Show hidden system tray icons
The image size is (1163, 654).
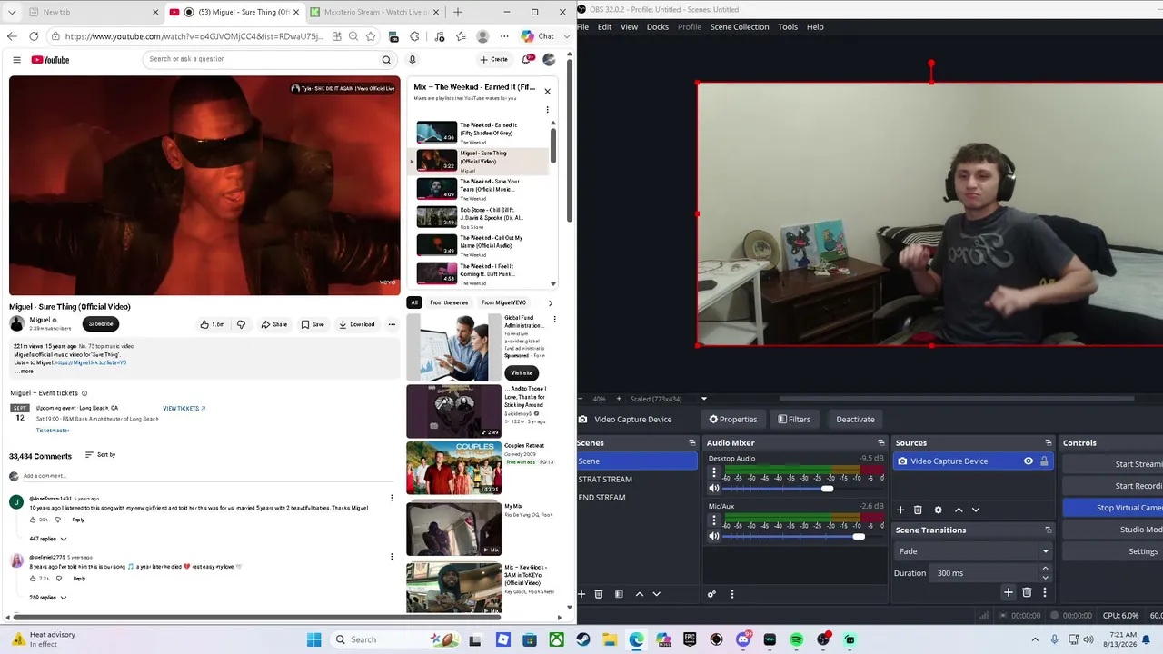tap(1034, 639)
